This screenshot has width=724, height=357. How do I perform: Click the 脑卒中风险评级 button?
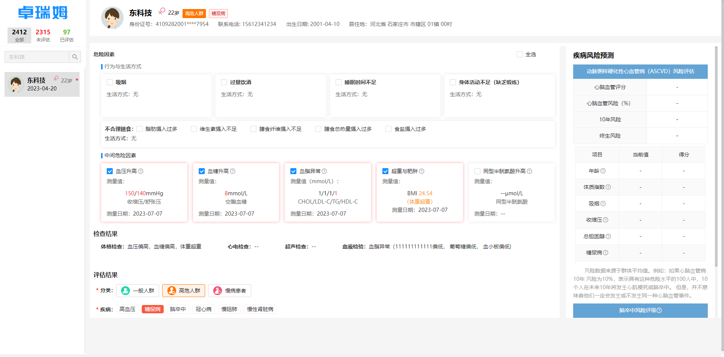point(640,310)
